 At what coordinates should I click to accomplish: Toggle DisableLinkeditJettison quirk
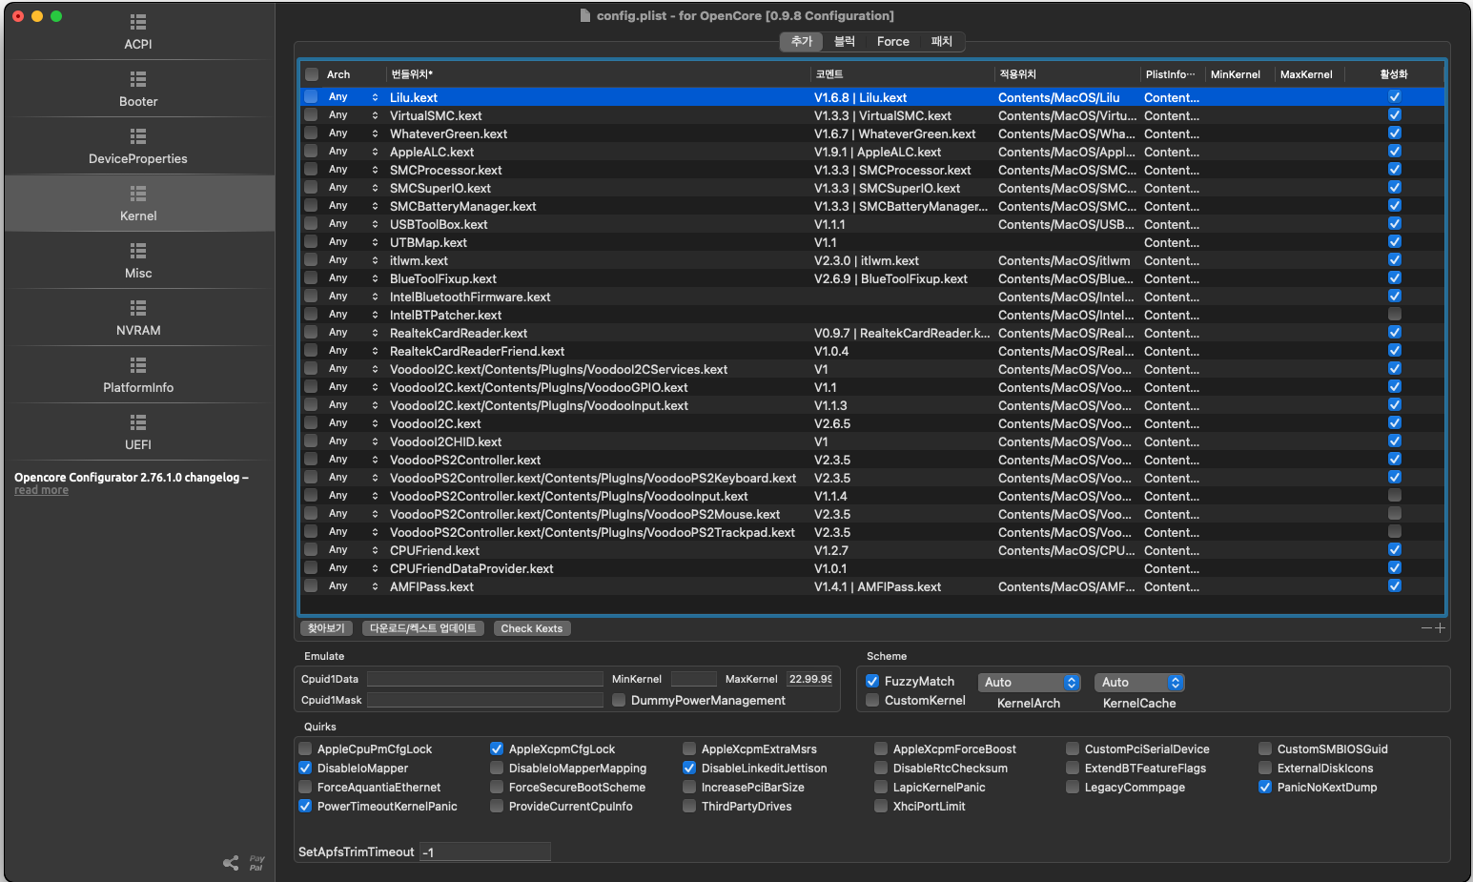click(689, 768)
